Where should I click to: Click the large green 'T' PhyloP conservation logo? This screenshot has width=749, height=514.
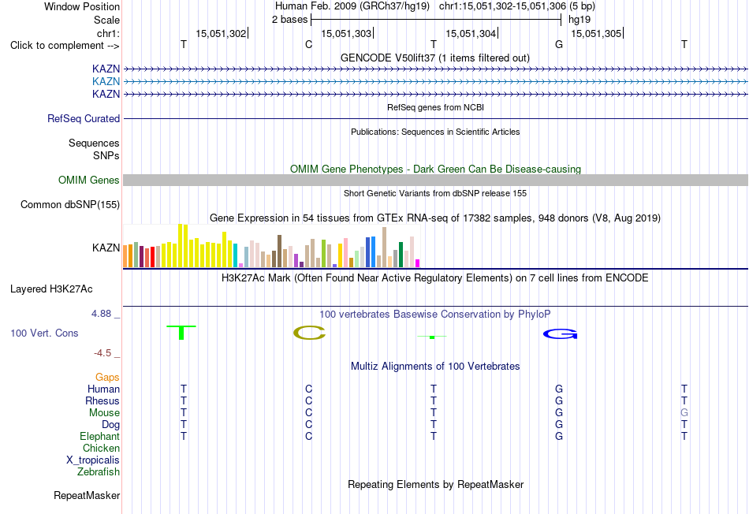(181, 333)
